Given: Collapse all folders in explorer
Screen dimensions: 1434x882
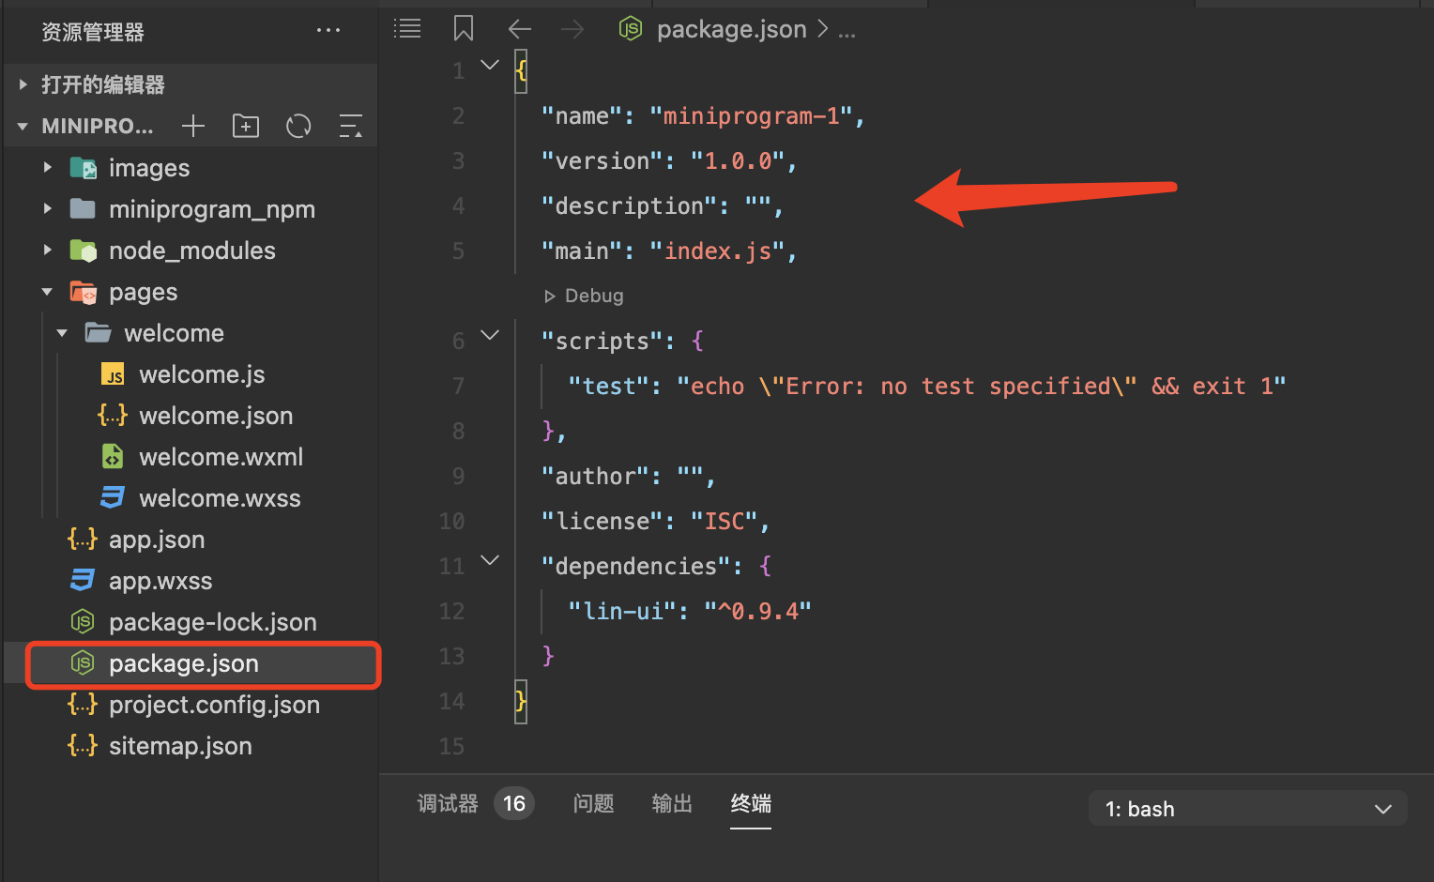Looking at the screenshot, I should pos(351,126).
